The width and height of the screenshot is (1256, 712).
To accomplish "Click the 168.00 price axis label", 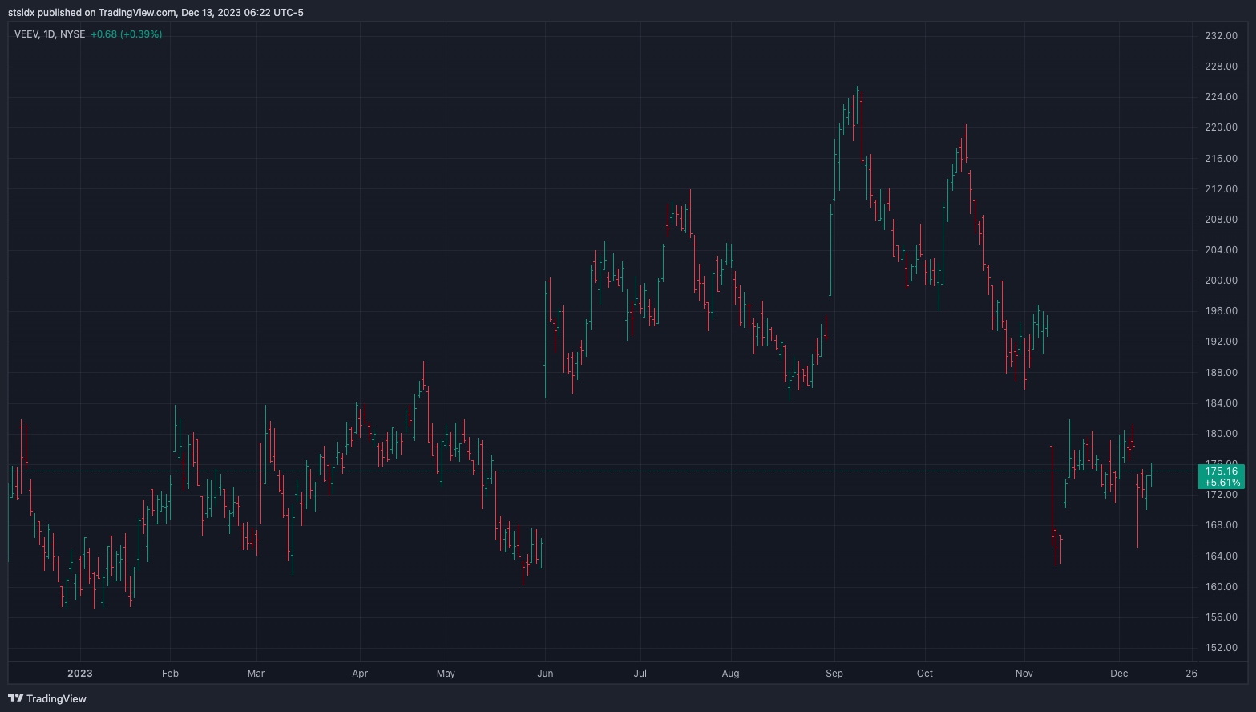I will [x=1222, y=525].
